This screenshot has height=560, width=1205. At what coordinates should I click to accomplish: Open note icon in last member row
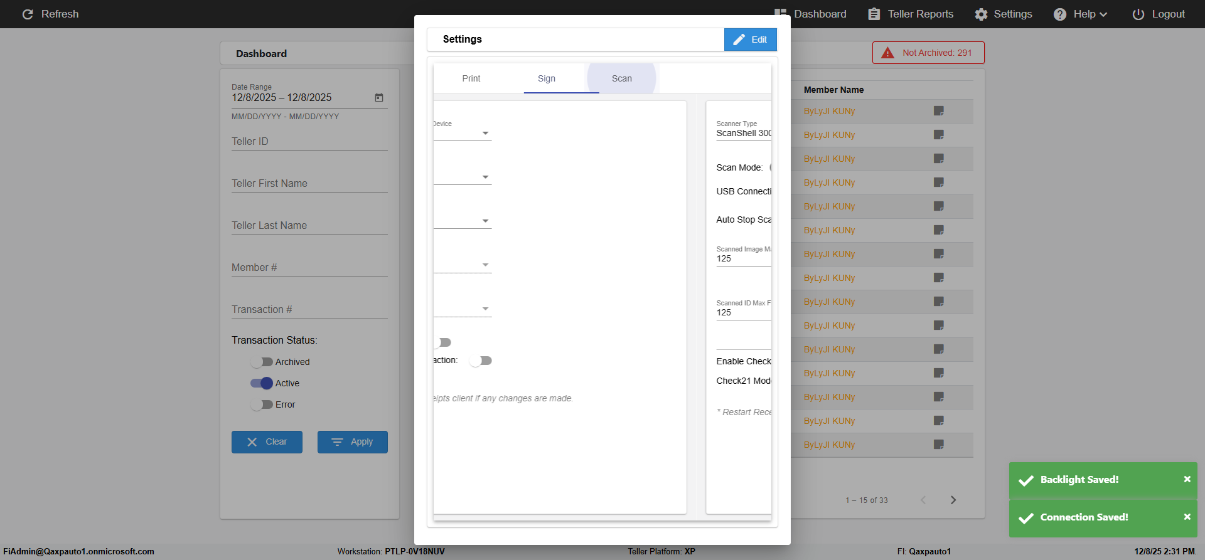938,445
